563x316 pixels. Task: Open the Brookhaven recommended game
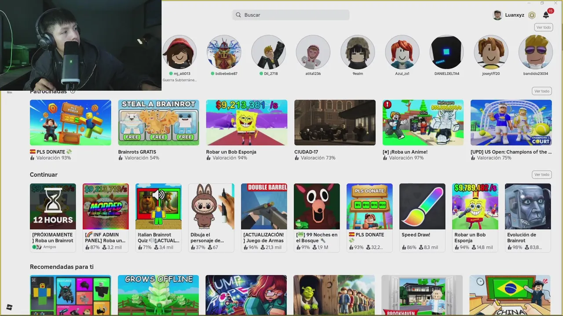[422, 295]
